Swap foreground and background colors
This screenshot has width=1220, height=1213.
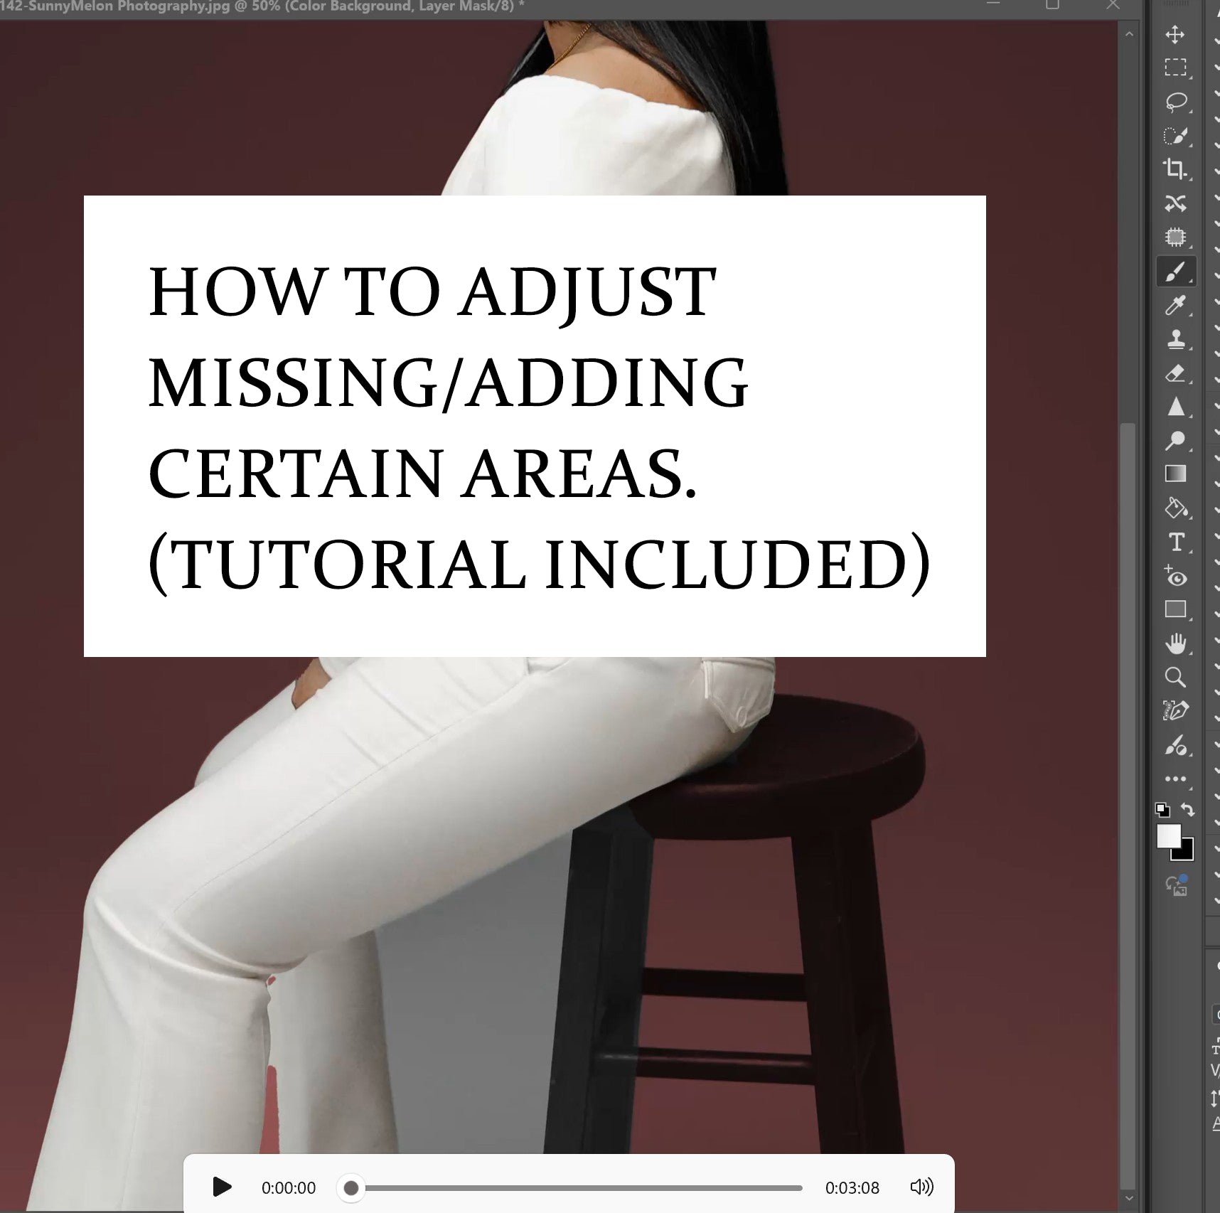pyautogui.click(x=1187, y=809)
